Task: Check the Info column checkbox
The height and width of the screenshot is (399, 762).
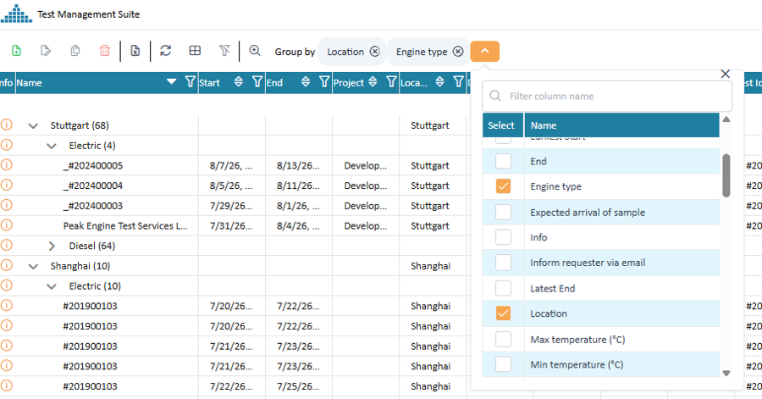Action: [503, 237]
